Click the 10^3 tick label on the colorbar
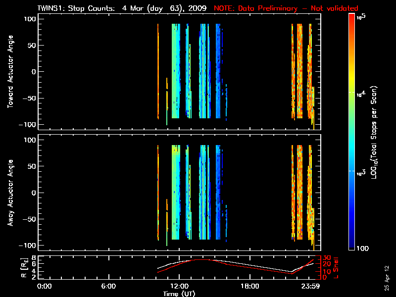The width and height of the screenshot is (396, 297). tap(361, 171)
